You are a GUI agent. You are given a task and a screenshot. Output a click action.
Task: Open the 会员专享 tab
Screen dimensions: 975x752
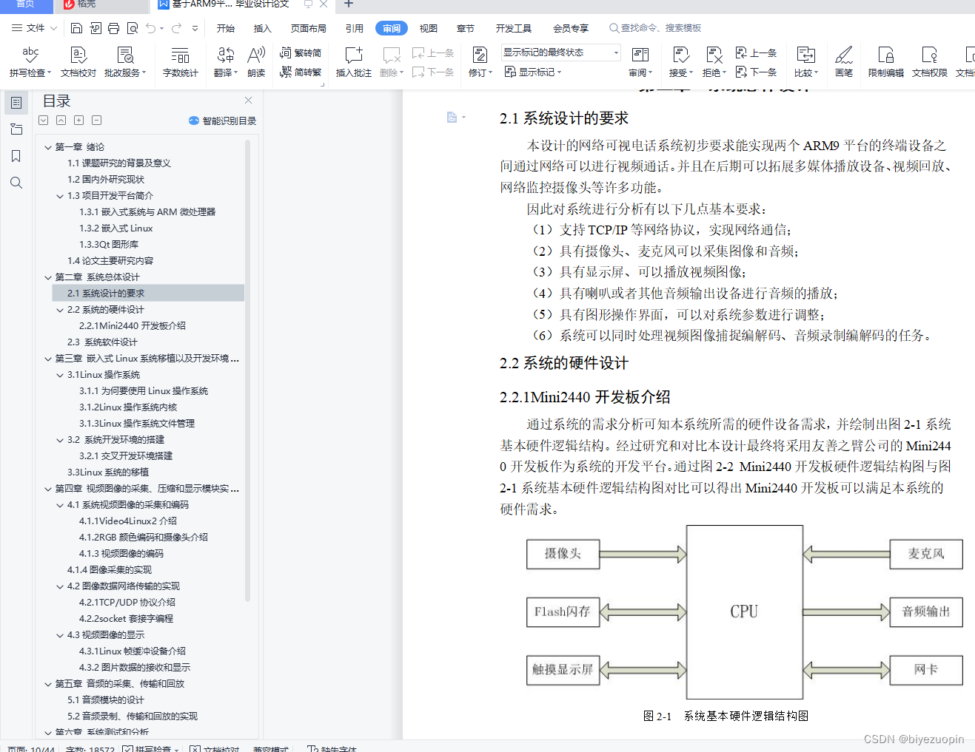coord(571,28)
